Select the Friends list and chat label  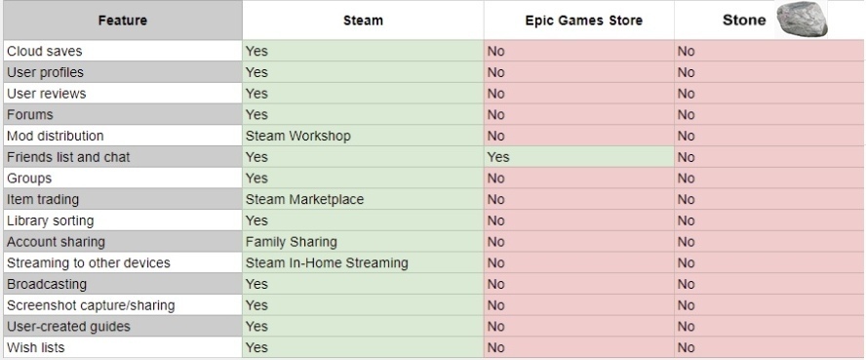[123, 157]
